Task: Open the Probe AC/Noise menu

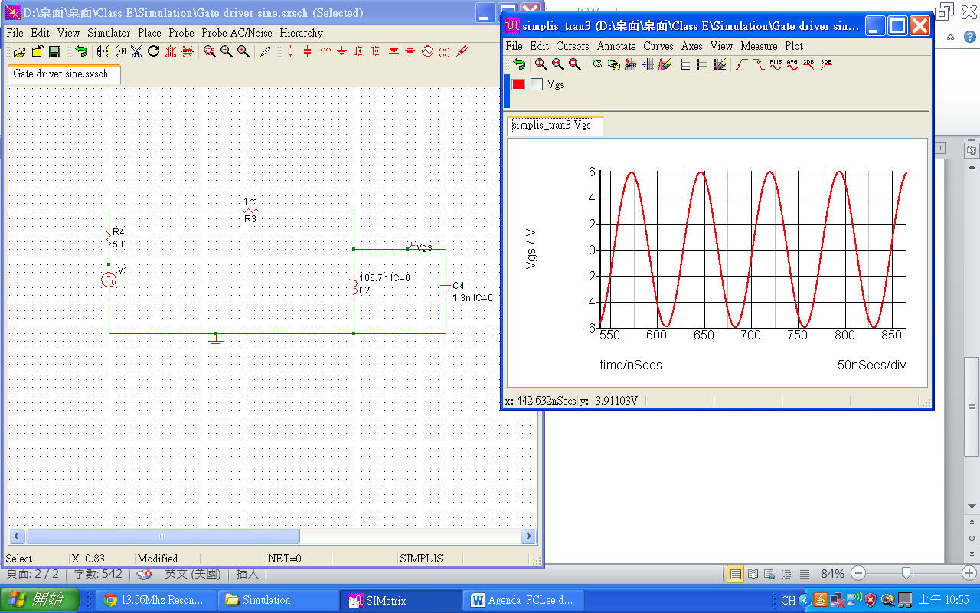Action: [237, 33]
